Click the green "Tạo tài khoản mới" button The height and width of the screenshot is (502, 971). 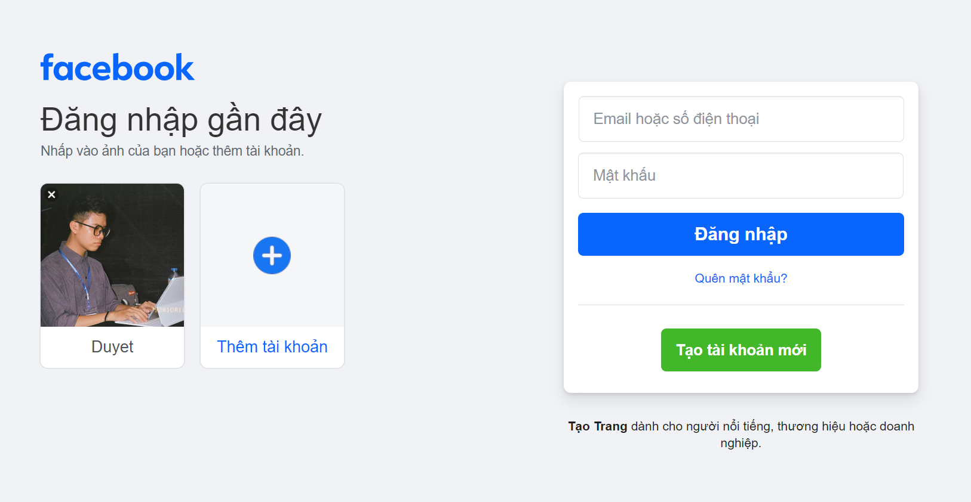(740, 350)
